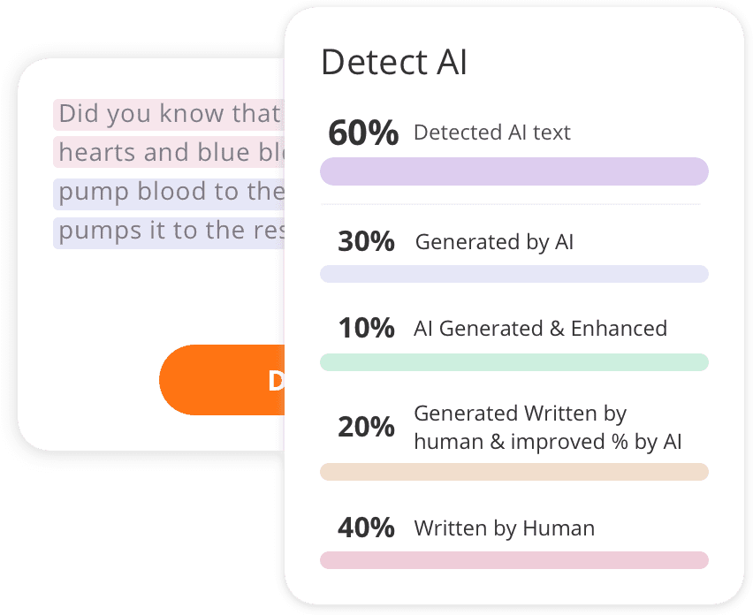Click the 'pumps it to the' highlighted line

169,233
